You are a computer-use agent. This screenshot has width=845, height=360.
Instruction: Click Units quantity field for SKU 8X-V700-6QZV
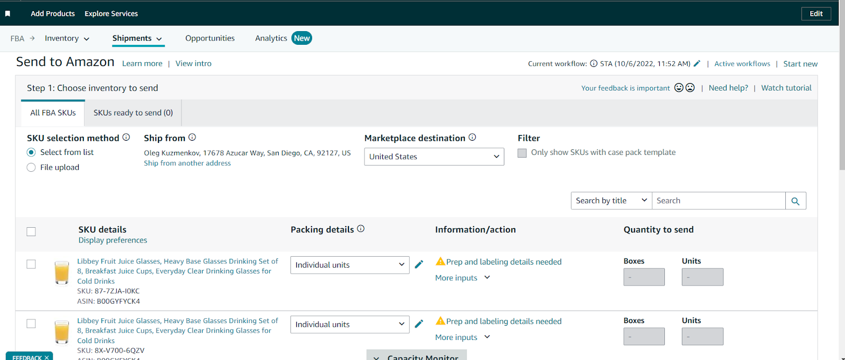click(702, 337)
